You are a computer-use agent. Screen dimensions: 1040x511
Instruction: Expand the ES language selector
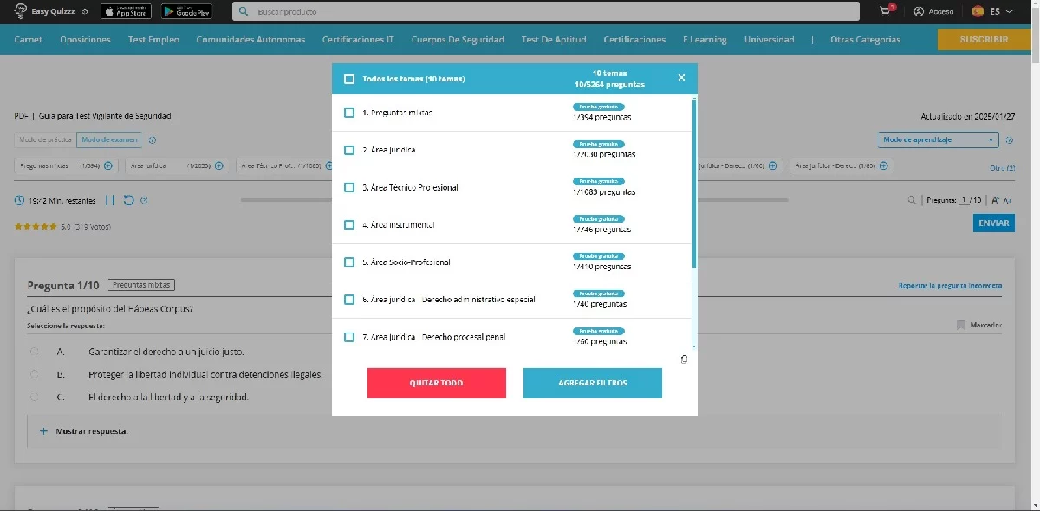993,11
